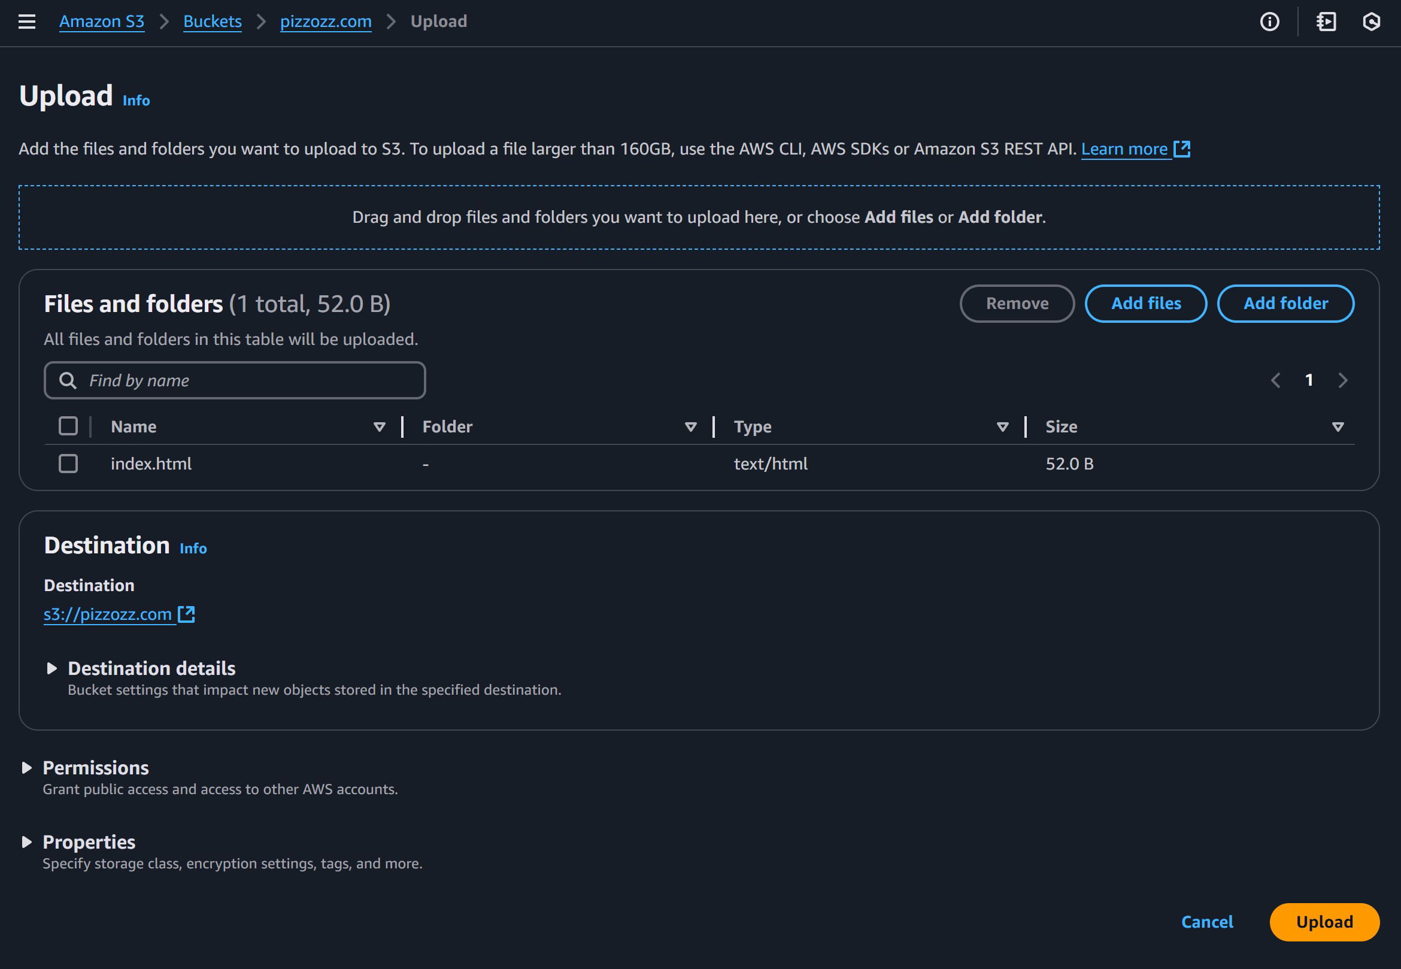The image size is (1401, 969).
Task: Click the hexagon settings icon top right
Action: [1371, 22]
